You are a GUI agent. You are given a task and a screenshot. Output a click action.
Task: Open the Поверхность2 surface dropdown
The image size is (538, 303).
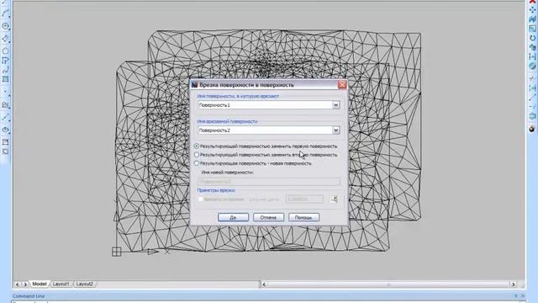(x=336, y=130)
